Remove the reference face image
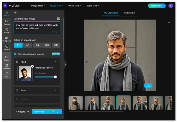 point(32,66)
